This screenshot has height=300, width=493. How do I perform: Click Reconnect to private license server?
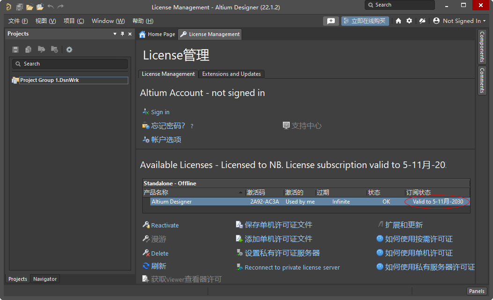point(292,267)
